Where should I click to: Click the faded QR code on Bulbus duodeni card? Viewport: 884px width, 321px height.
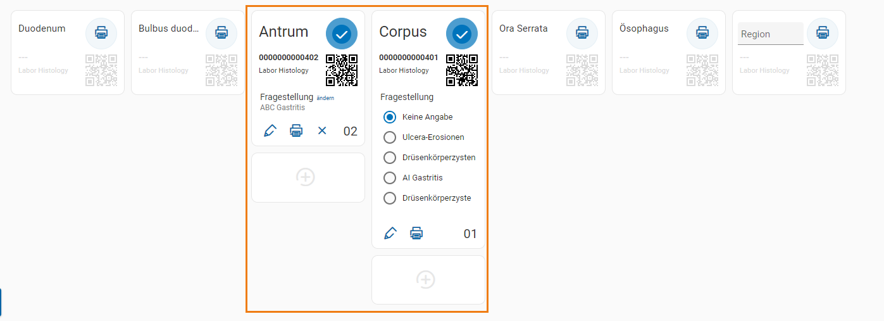point(221,70)
